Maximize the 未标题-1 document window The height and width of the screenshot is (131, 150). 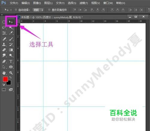pos(136,17)
